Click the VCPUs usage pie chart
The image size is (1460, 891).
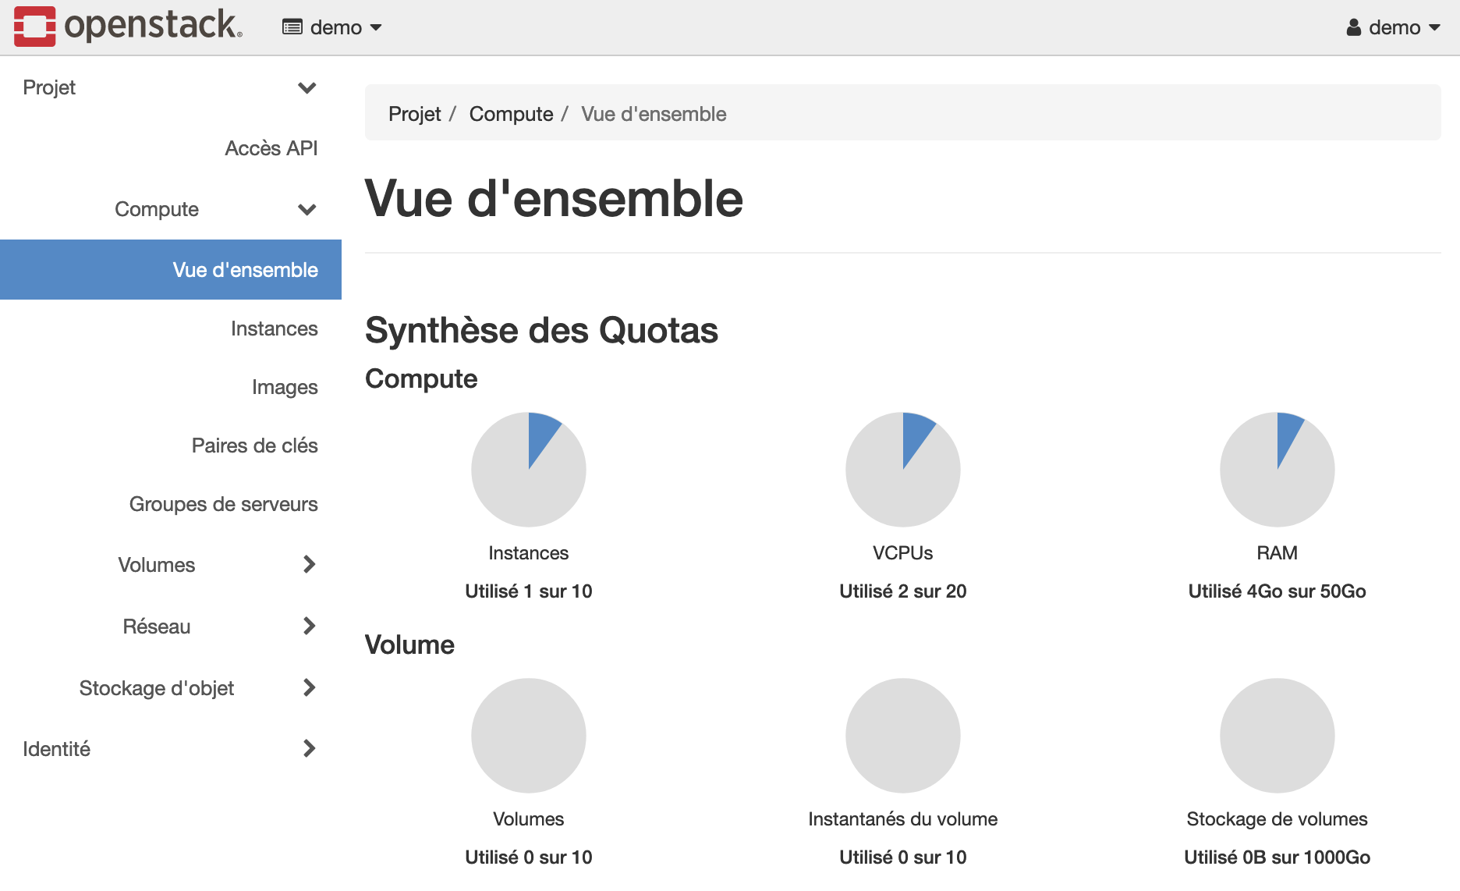(x=903, y=469)
